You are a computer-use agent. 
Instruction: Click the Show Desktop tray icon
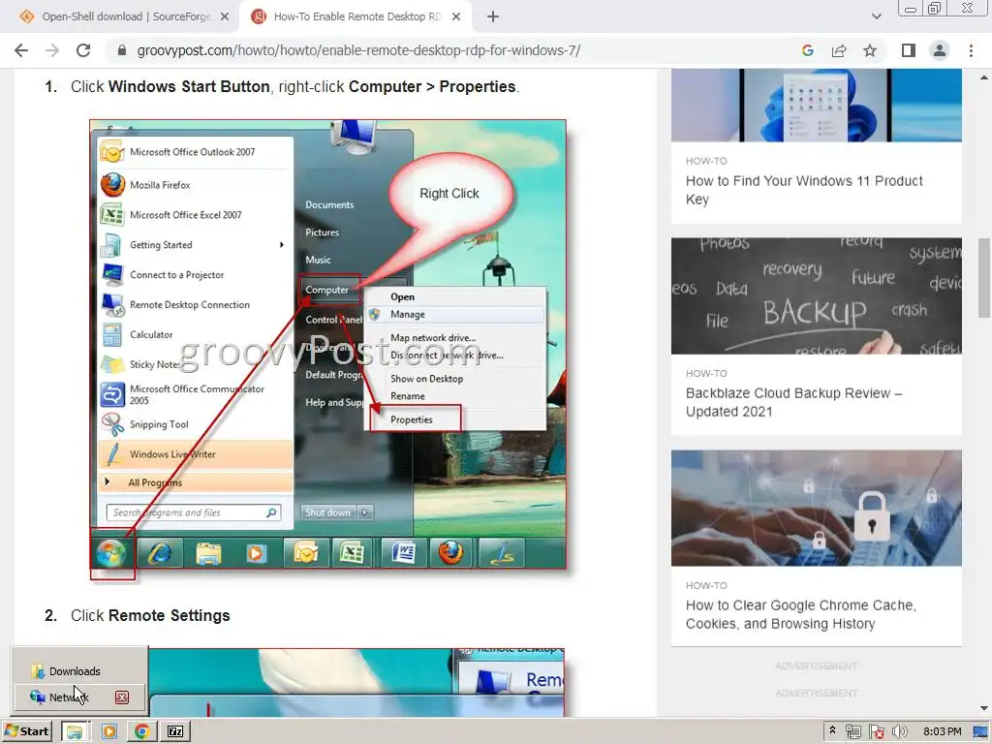tap(980, 732)
